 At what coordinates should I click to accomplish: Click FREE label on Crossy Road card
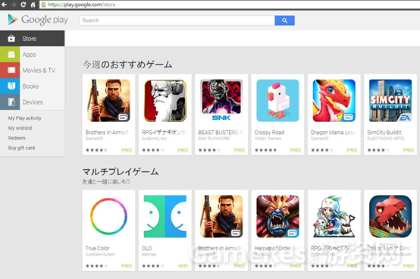pyautogui.click(x=296, y=150)
